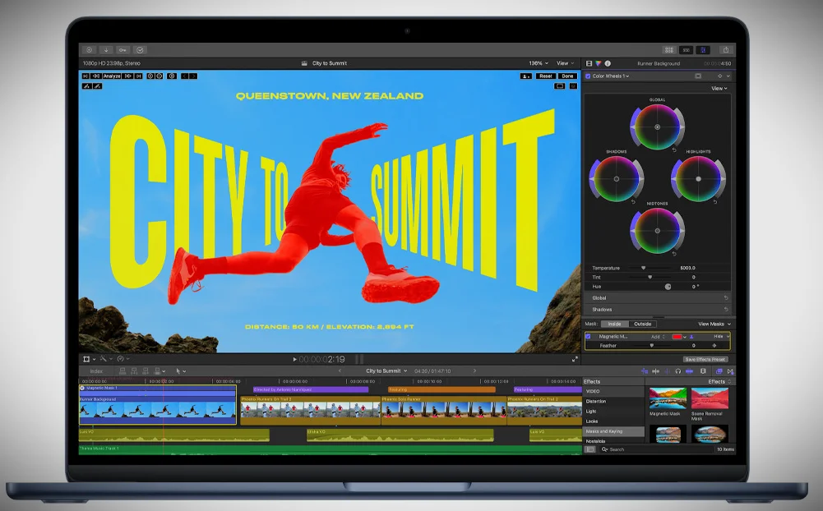
Task: Open the info inspector icon
Action: [x=608, y=63]
